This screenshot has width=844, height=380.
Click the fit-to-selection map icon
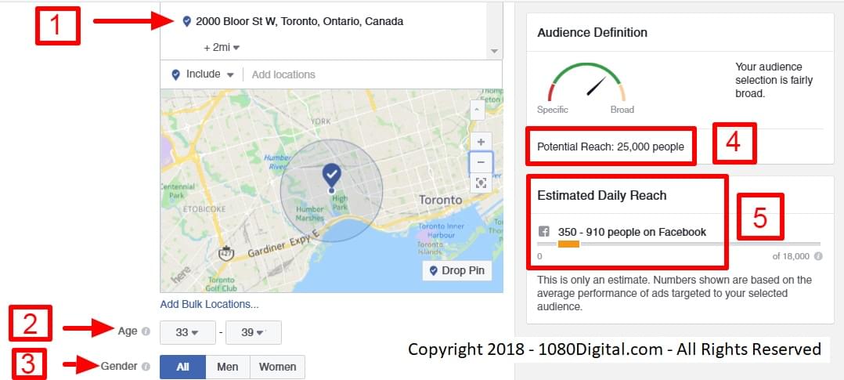[x=480, y=183]
